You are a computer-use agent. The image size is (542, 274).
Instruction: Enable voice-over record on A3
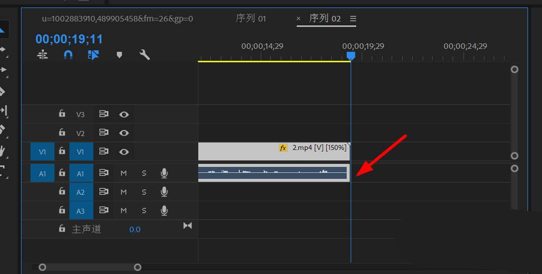click(x=164, y=211)
